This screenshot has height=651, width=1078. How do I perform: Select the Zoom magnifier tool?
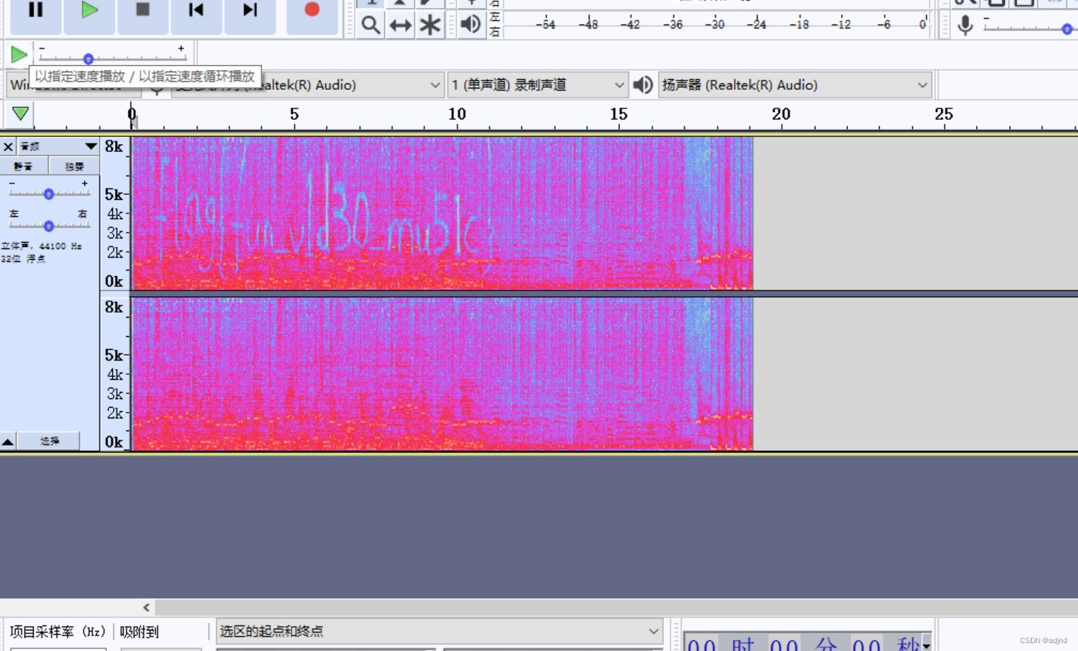[x=371, y=25]
